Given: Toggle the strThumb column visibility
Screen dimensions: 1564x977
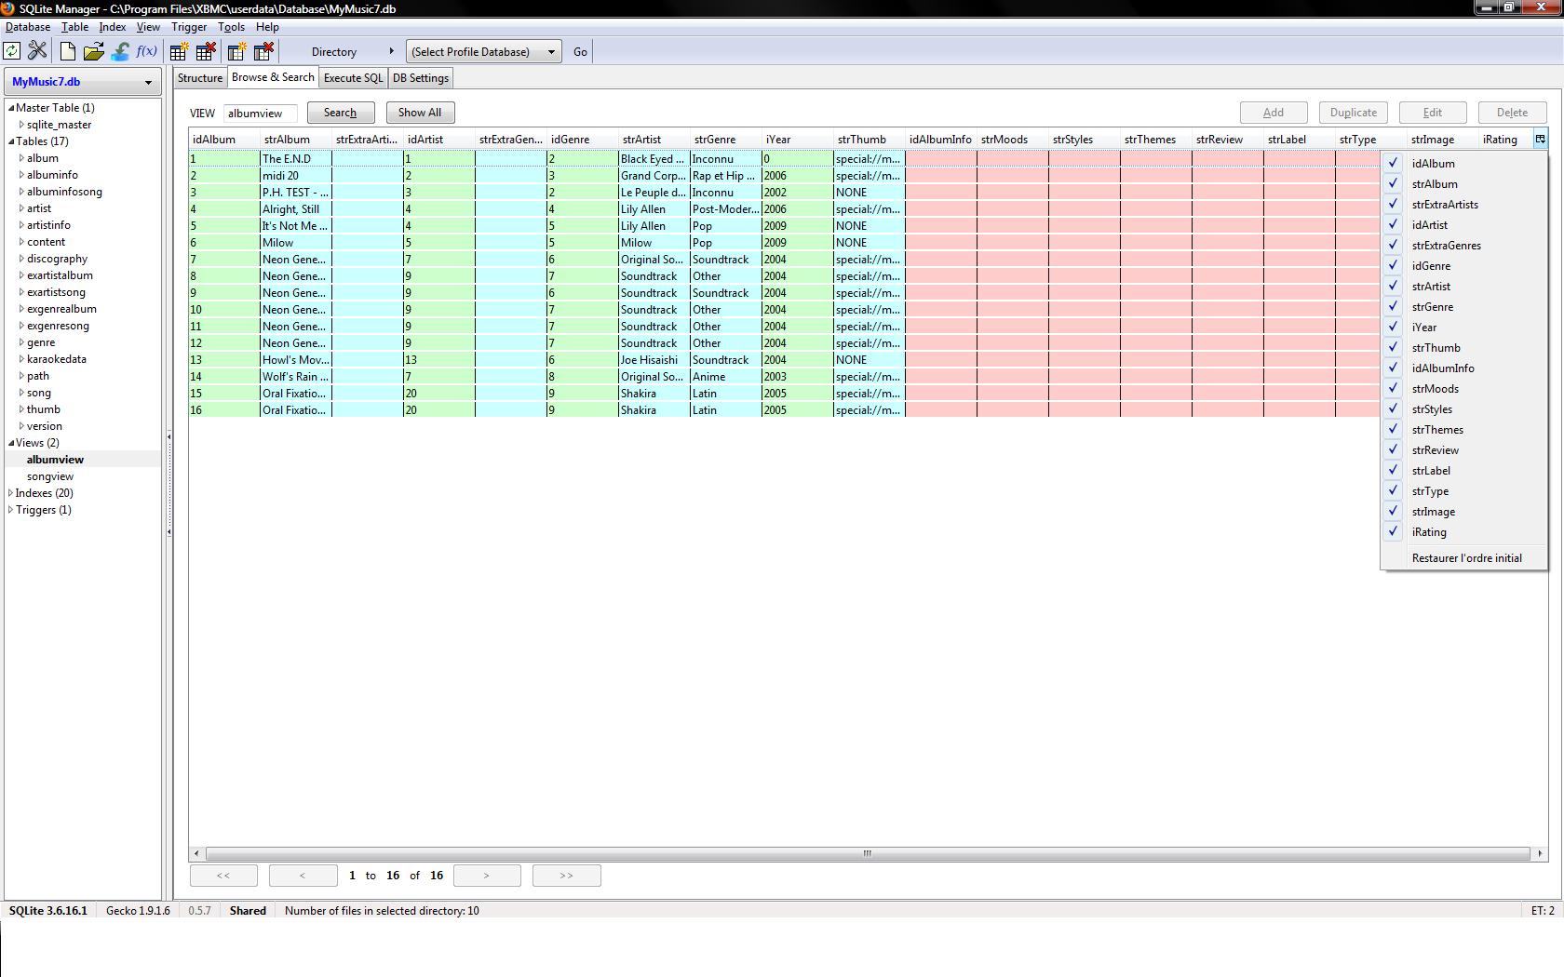Looking at the screenshot, I should [x=1394, y=347].
